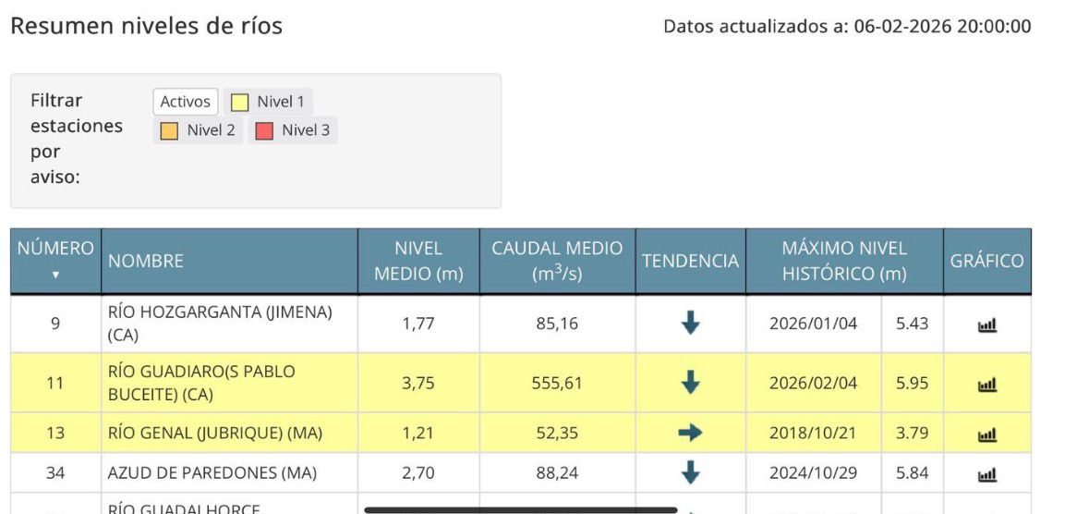Open chart for Azud de Paredones
The image size is (1077, 514).
tap(987, 475)
